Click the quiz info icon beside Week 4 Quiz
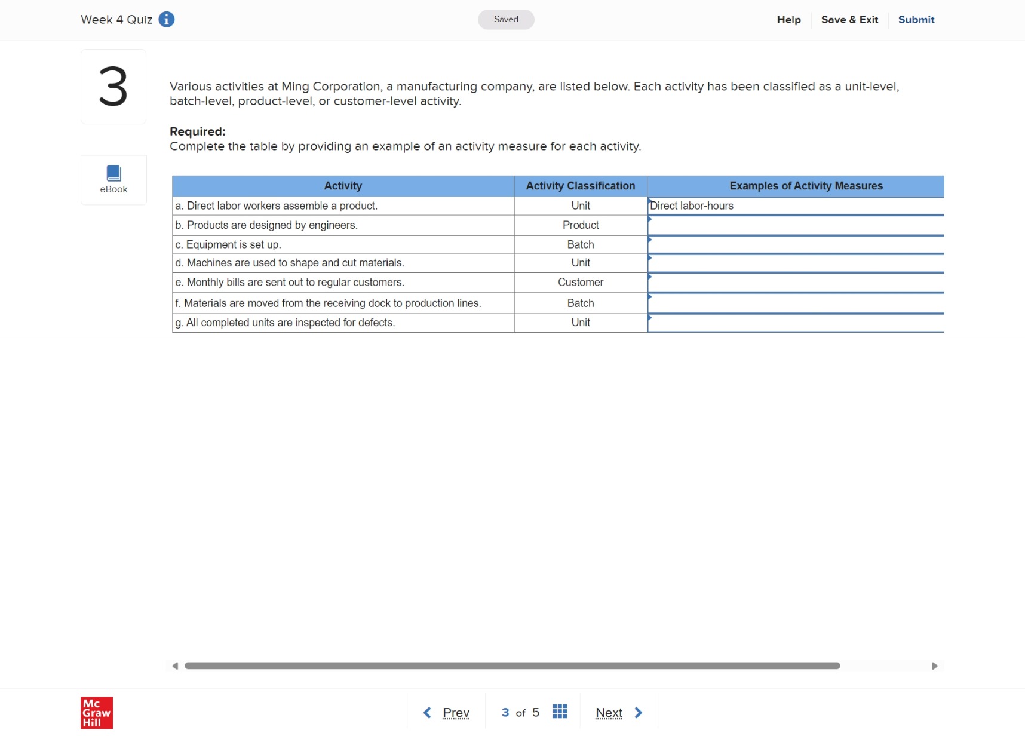 click(166, 19)
